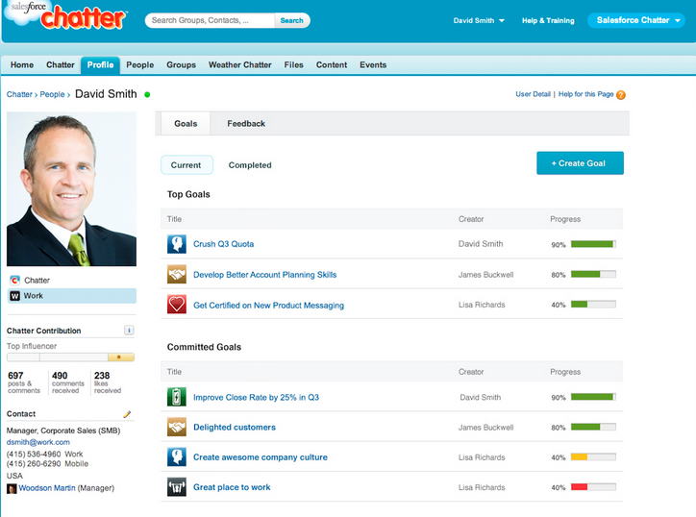Screen dimensions: 696x517
Task: Click the weightlifter icon beside Great place to work
Action: click(x=176, y=487)
